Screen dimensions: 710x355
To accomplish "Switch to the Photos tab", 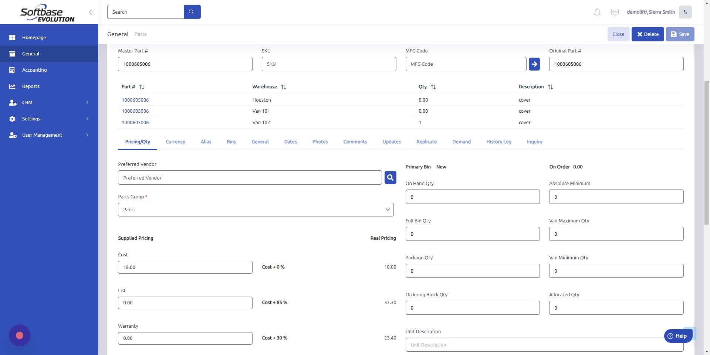I will click(x=320, y=142).
